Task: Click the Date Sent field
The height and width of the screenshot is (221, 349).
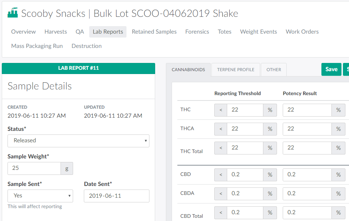Action: click(116, 196)
